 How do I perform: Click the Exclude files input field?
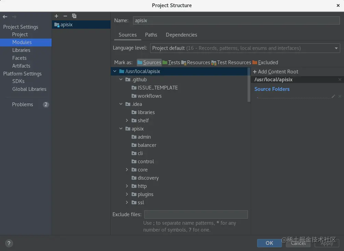click(196, 214)
